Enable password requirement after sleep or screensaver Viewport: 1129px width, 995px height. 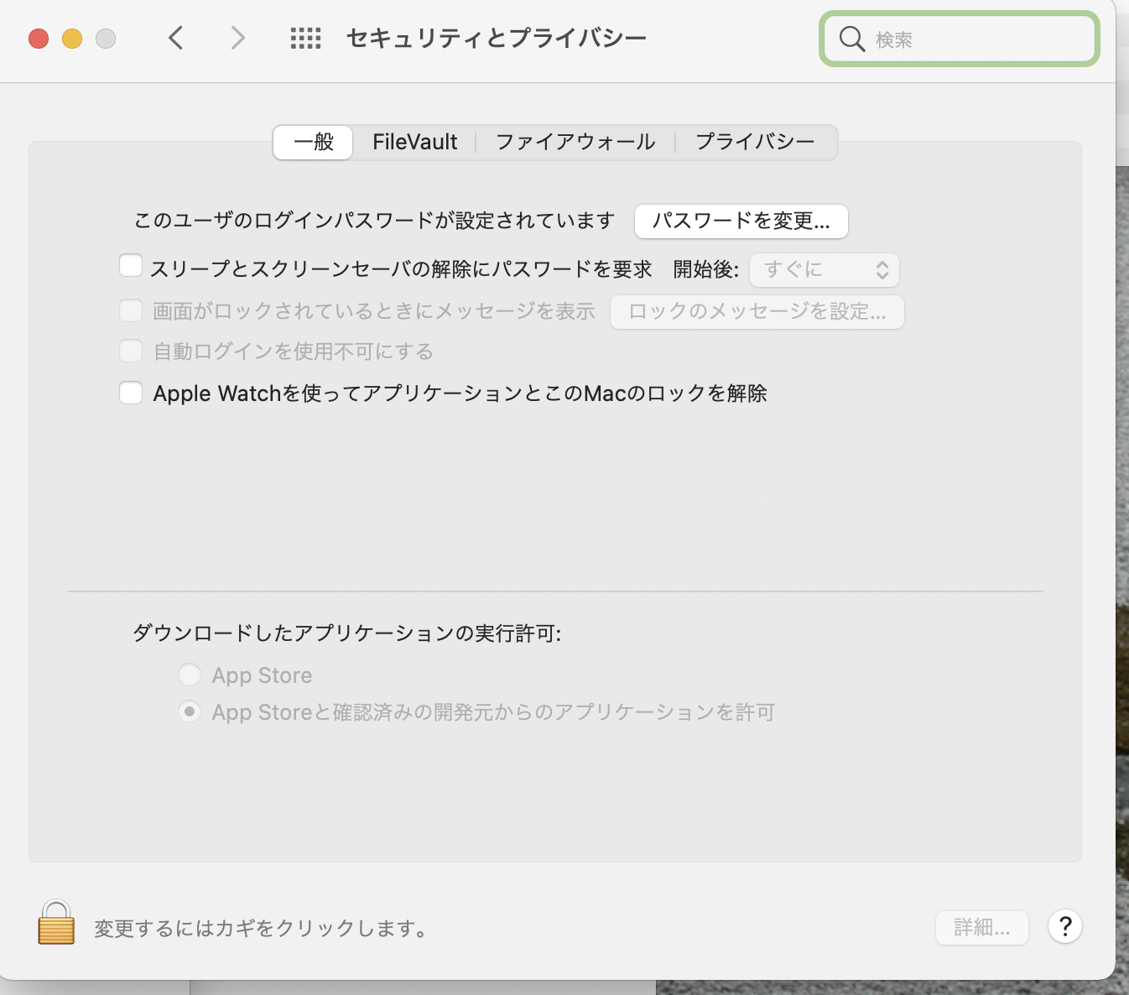point(131,267)
